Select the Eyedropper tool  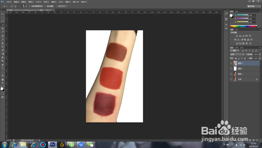point(3,32)
